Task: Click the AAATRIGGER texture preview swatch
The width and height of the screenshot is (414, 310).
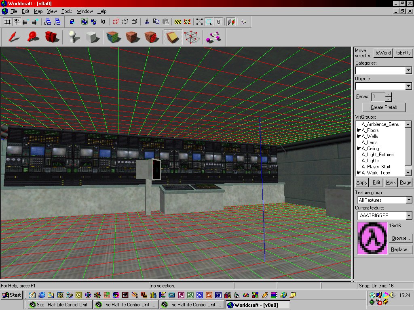Action: tap(372, 238)
